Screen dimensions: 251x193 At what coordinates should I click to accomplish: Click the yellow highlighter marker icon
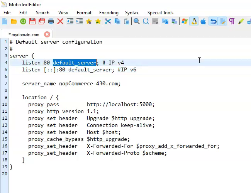tap(241, 22)
